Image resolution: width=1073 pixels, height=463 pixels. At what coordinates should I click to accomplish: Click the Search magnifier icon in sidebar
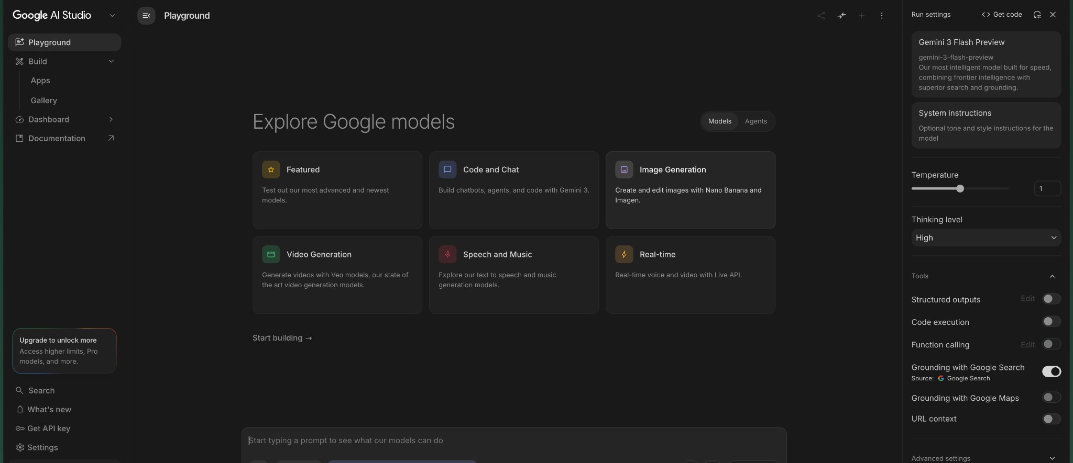point(19,390)
